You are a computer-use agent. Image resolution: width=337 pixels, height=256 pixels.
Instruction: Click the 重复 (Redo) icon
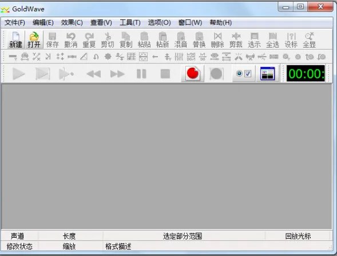point(89,40)
